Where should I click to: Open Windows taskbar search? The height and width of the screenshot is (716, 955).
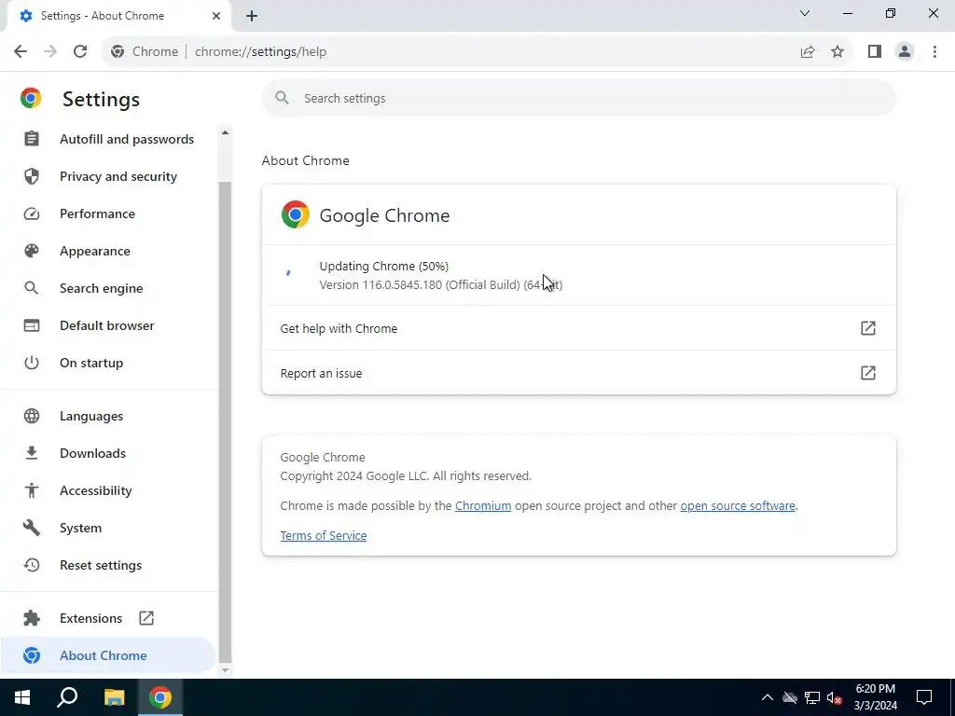pos(67,697)
